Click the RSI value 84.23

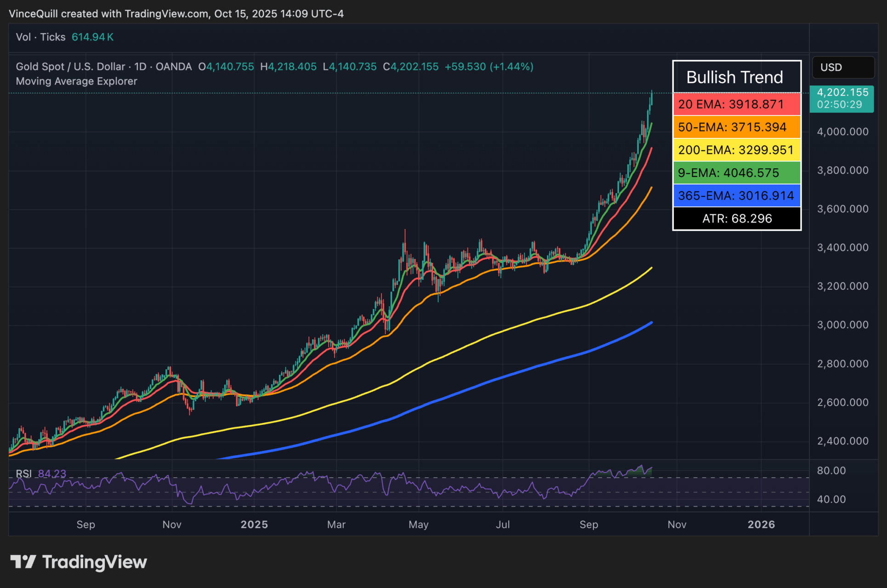click(52, 474)
